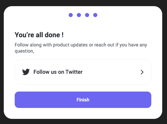The width and height of the screenshot is (167, 124).
Task: Select the first progress dot
Action: pos(71,15)
